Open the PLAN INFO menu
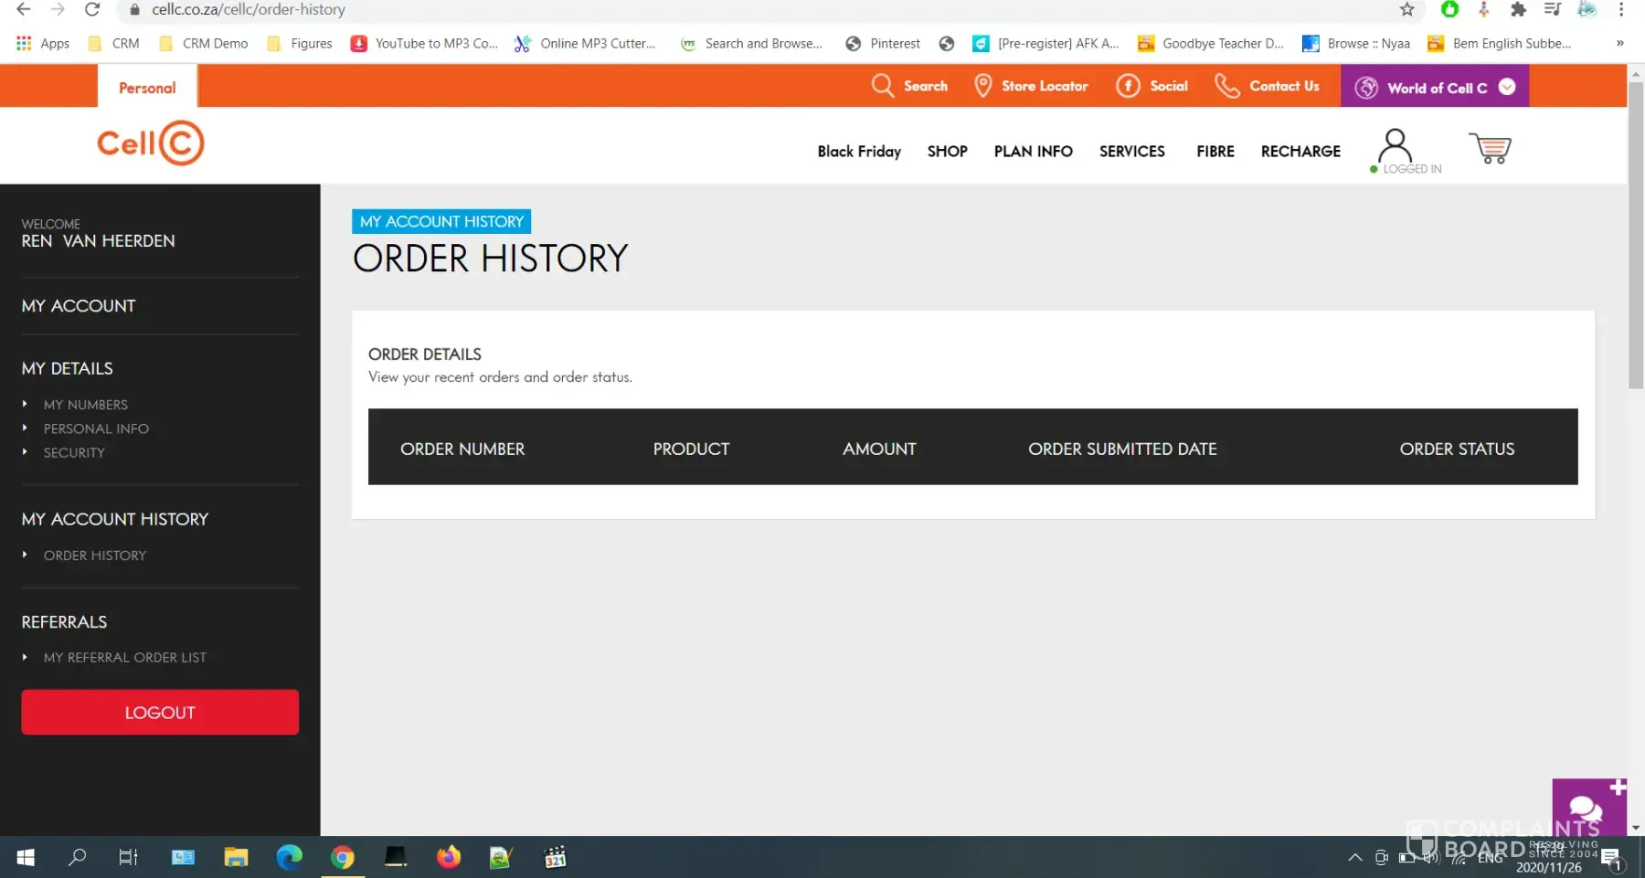 click(1033, 151)
